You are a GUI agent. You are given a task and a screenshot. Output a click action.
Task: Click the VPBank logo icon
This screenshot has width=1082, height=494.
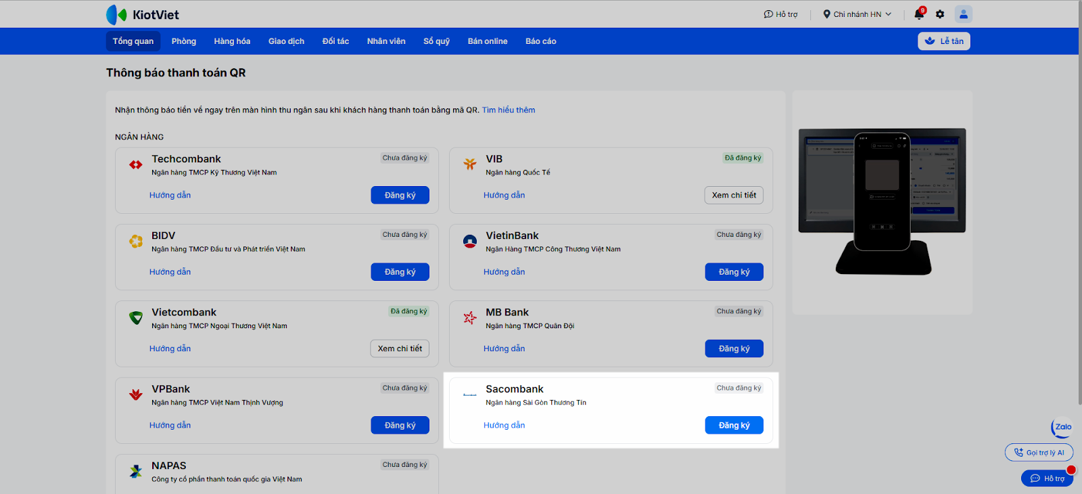pyautogui.click(x=136, y=395)
